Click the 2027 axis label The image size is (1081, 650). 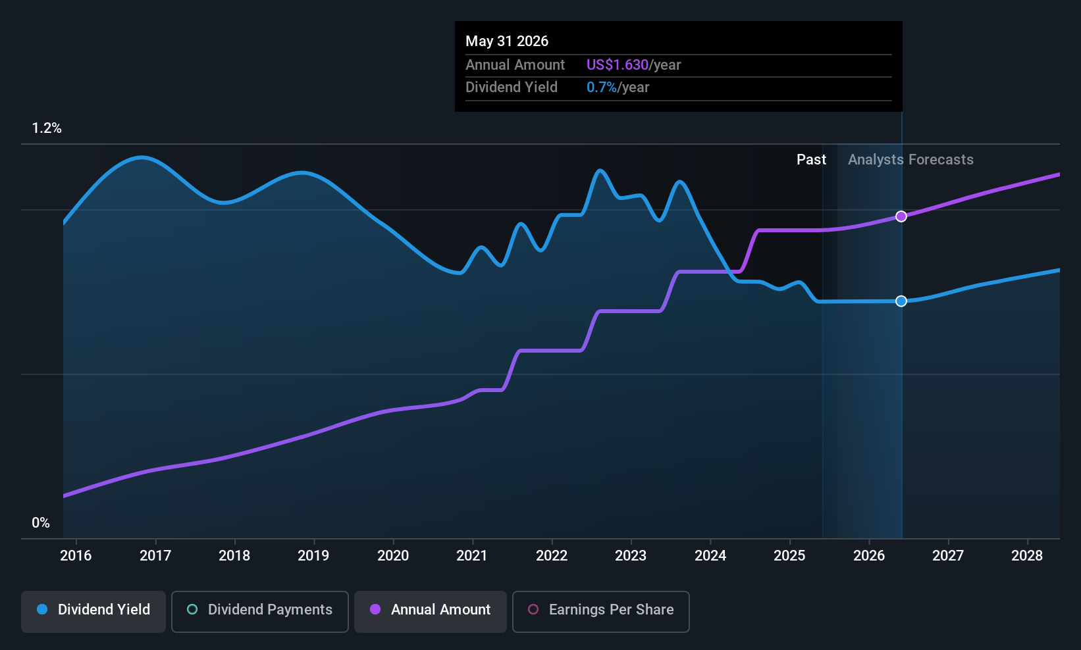pyautogui.click(x=948, y=555)
